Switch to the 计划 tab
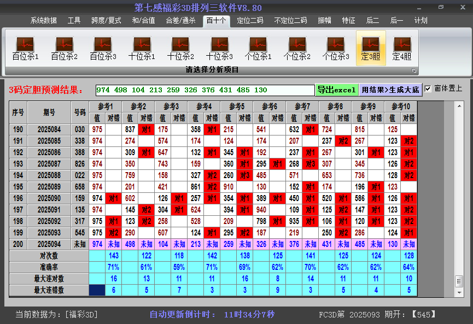 tap(421, 21)
